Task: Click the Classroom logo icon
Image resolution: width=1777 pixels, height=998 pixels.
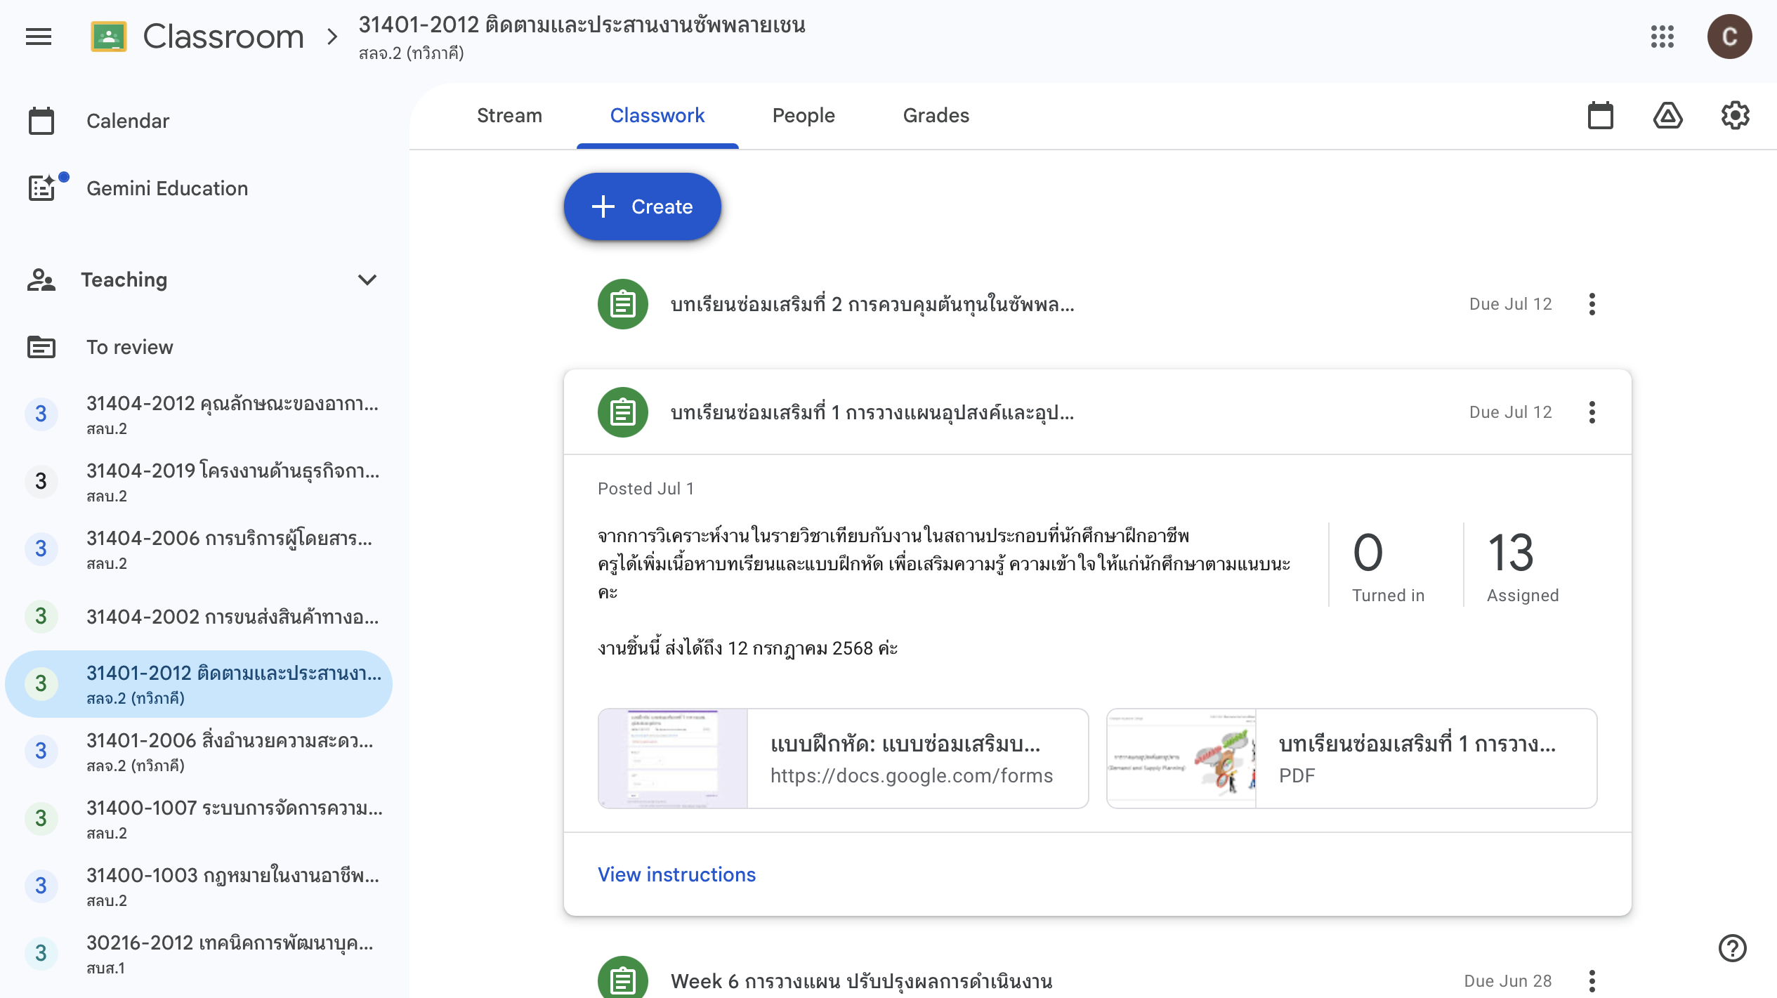Action: 109,37
